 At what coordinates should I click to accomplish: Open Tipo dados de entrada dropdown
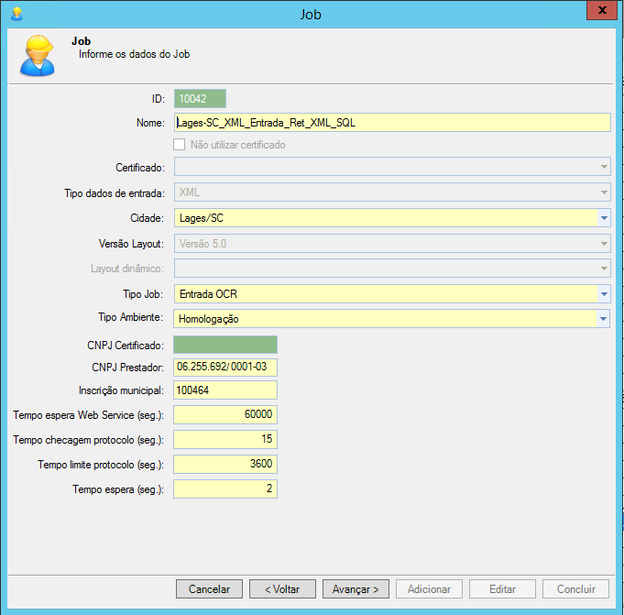point(604,192)
